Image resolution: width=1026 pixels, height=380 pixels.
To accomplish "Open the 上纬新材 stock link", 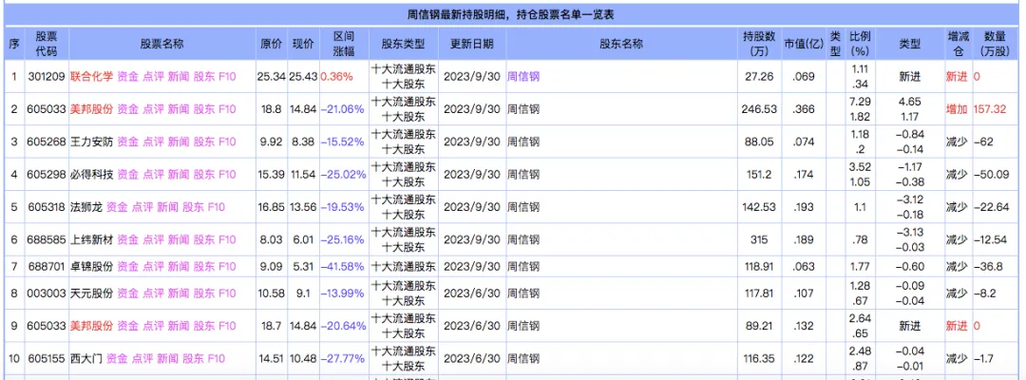I will [x=91, y=240].
